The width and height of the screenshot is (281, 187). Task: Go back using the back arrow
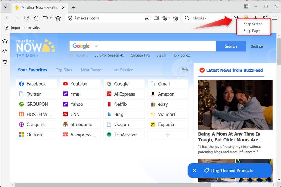7,18
